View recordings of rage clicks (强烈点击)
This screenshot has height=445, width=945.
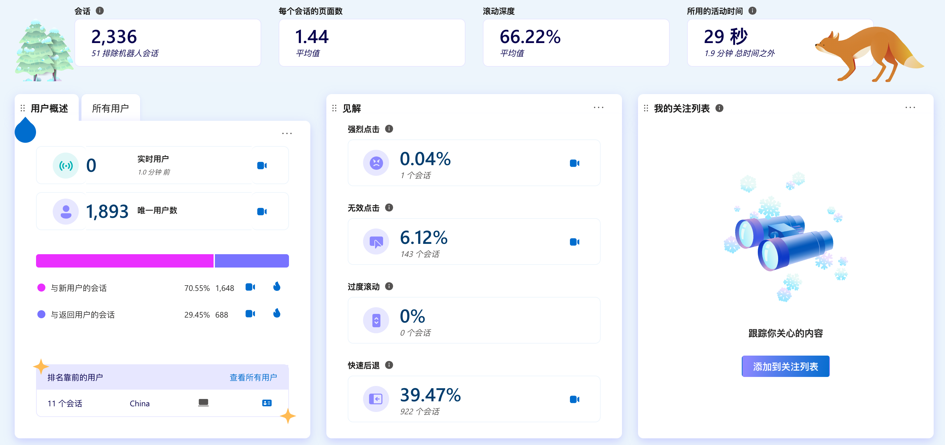tap(574, 163)
